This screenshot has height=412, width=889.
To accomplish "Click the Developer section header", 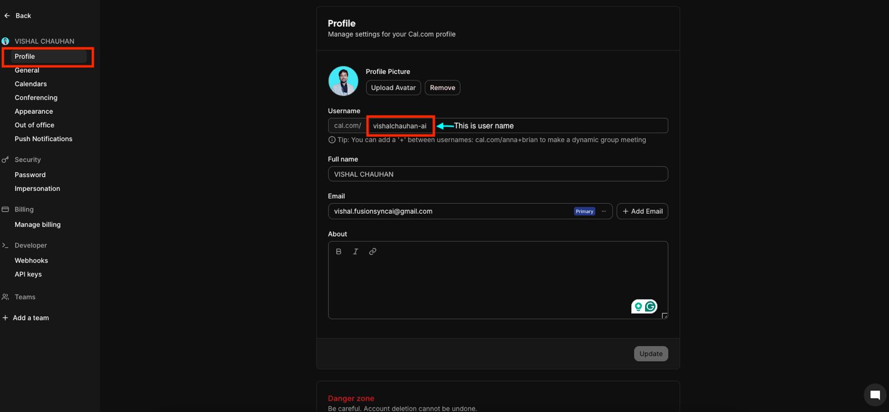I will point(31,245).
